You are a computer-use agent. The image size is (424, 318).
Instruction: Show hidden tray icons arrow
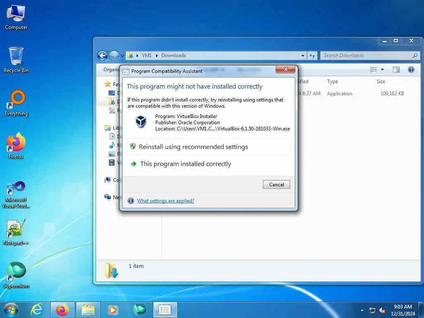tap(362, 310)
